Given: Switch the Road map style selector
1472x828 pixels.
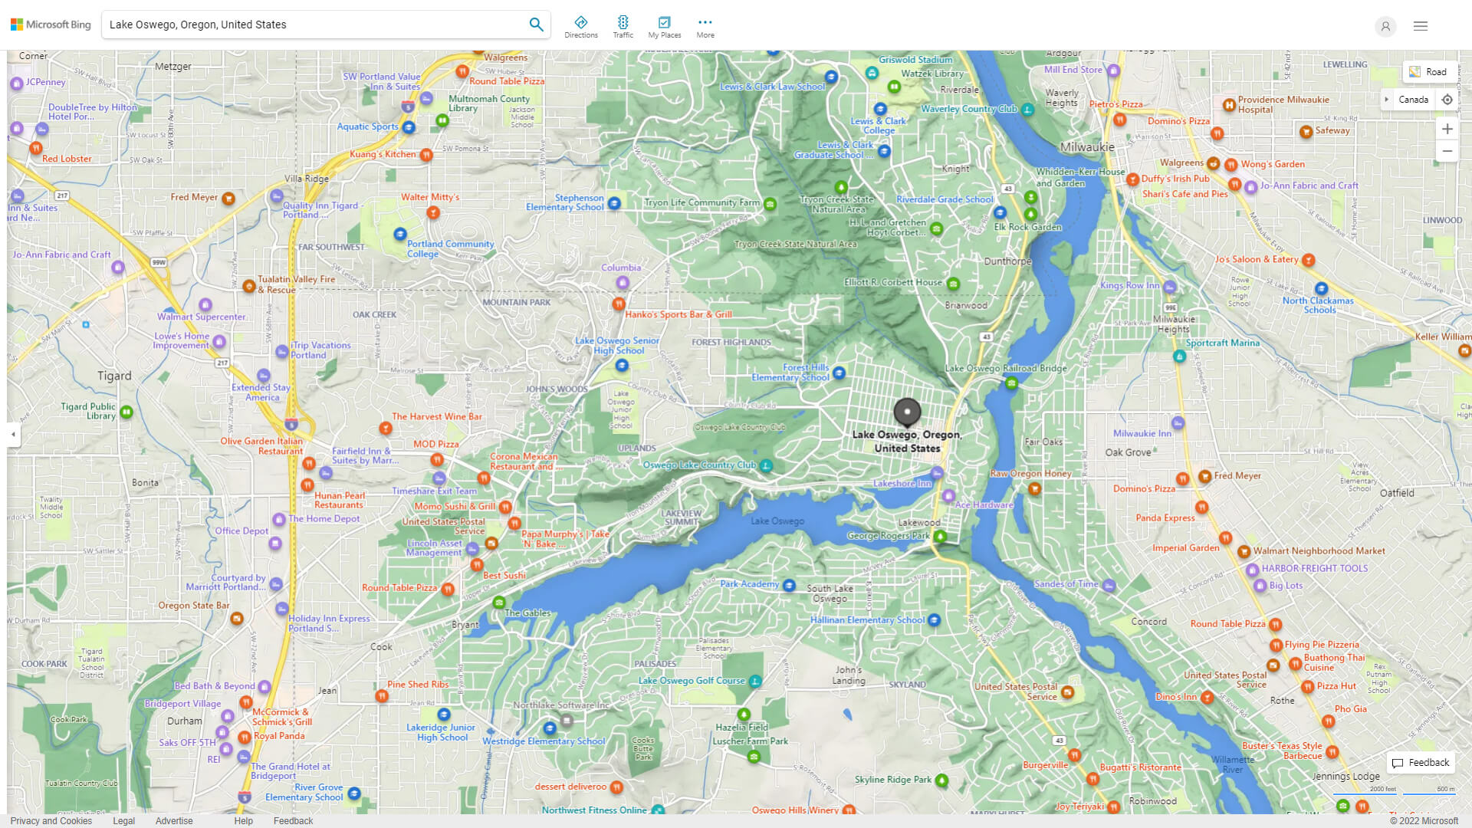Looking at the screenshot, I should point(1428,72).
